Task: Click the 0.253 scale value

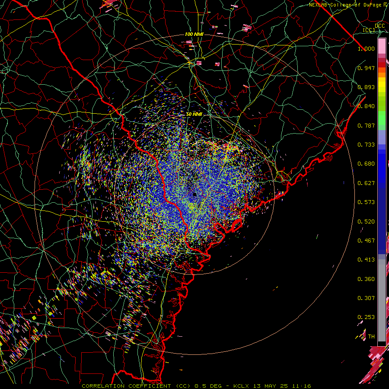Action: coord(366,317)
